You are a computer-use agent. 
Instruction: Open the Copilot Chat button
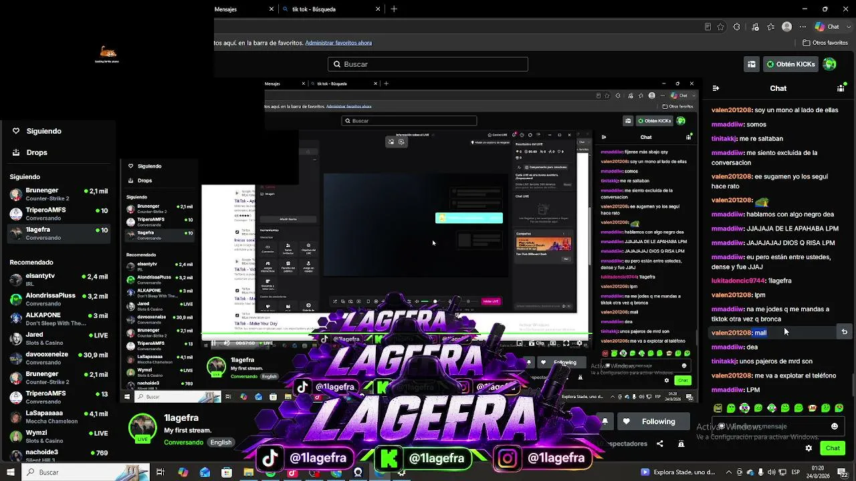pyautogui.click(x=827, y=27)
